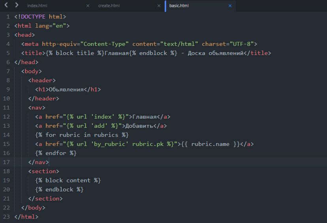Click the "text/html" content value
Viewport: 327px width, 223px height.
(x=179, y=44)
